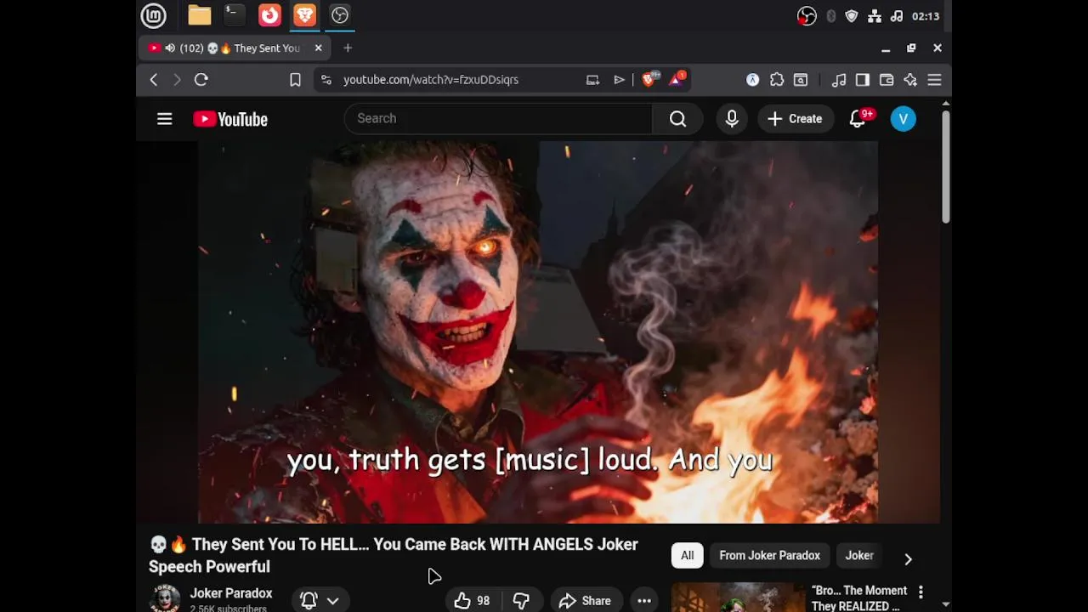
Task: Reload the current page
Action: click(201, 80)
